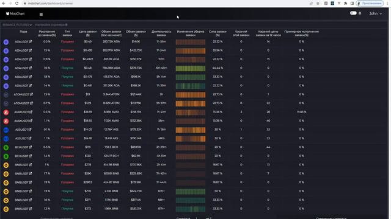The height and width of the screenshot is (219, 391).
Task: Bookmark the page with the star icon
Action: tap(318, 4)
